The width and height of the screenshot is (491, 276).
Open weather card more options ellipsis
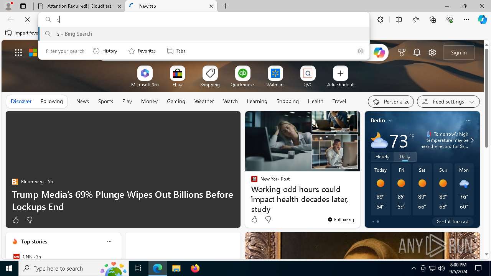point(468,120)
